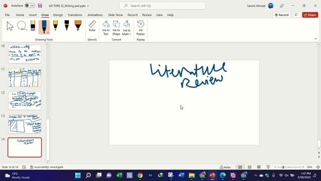This screenshot has width=321, height=181.
Task: Open the Record tab
Action: click(132, 15)
